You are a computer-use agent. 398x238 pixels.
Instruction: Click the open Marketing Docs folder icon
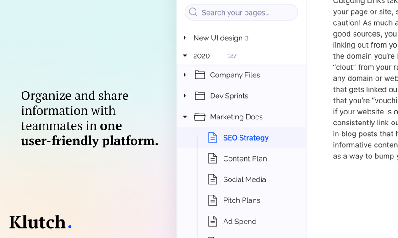click(200, 117)
